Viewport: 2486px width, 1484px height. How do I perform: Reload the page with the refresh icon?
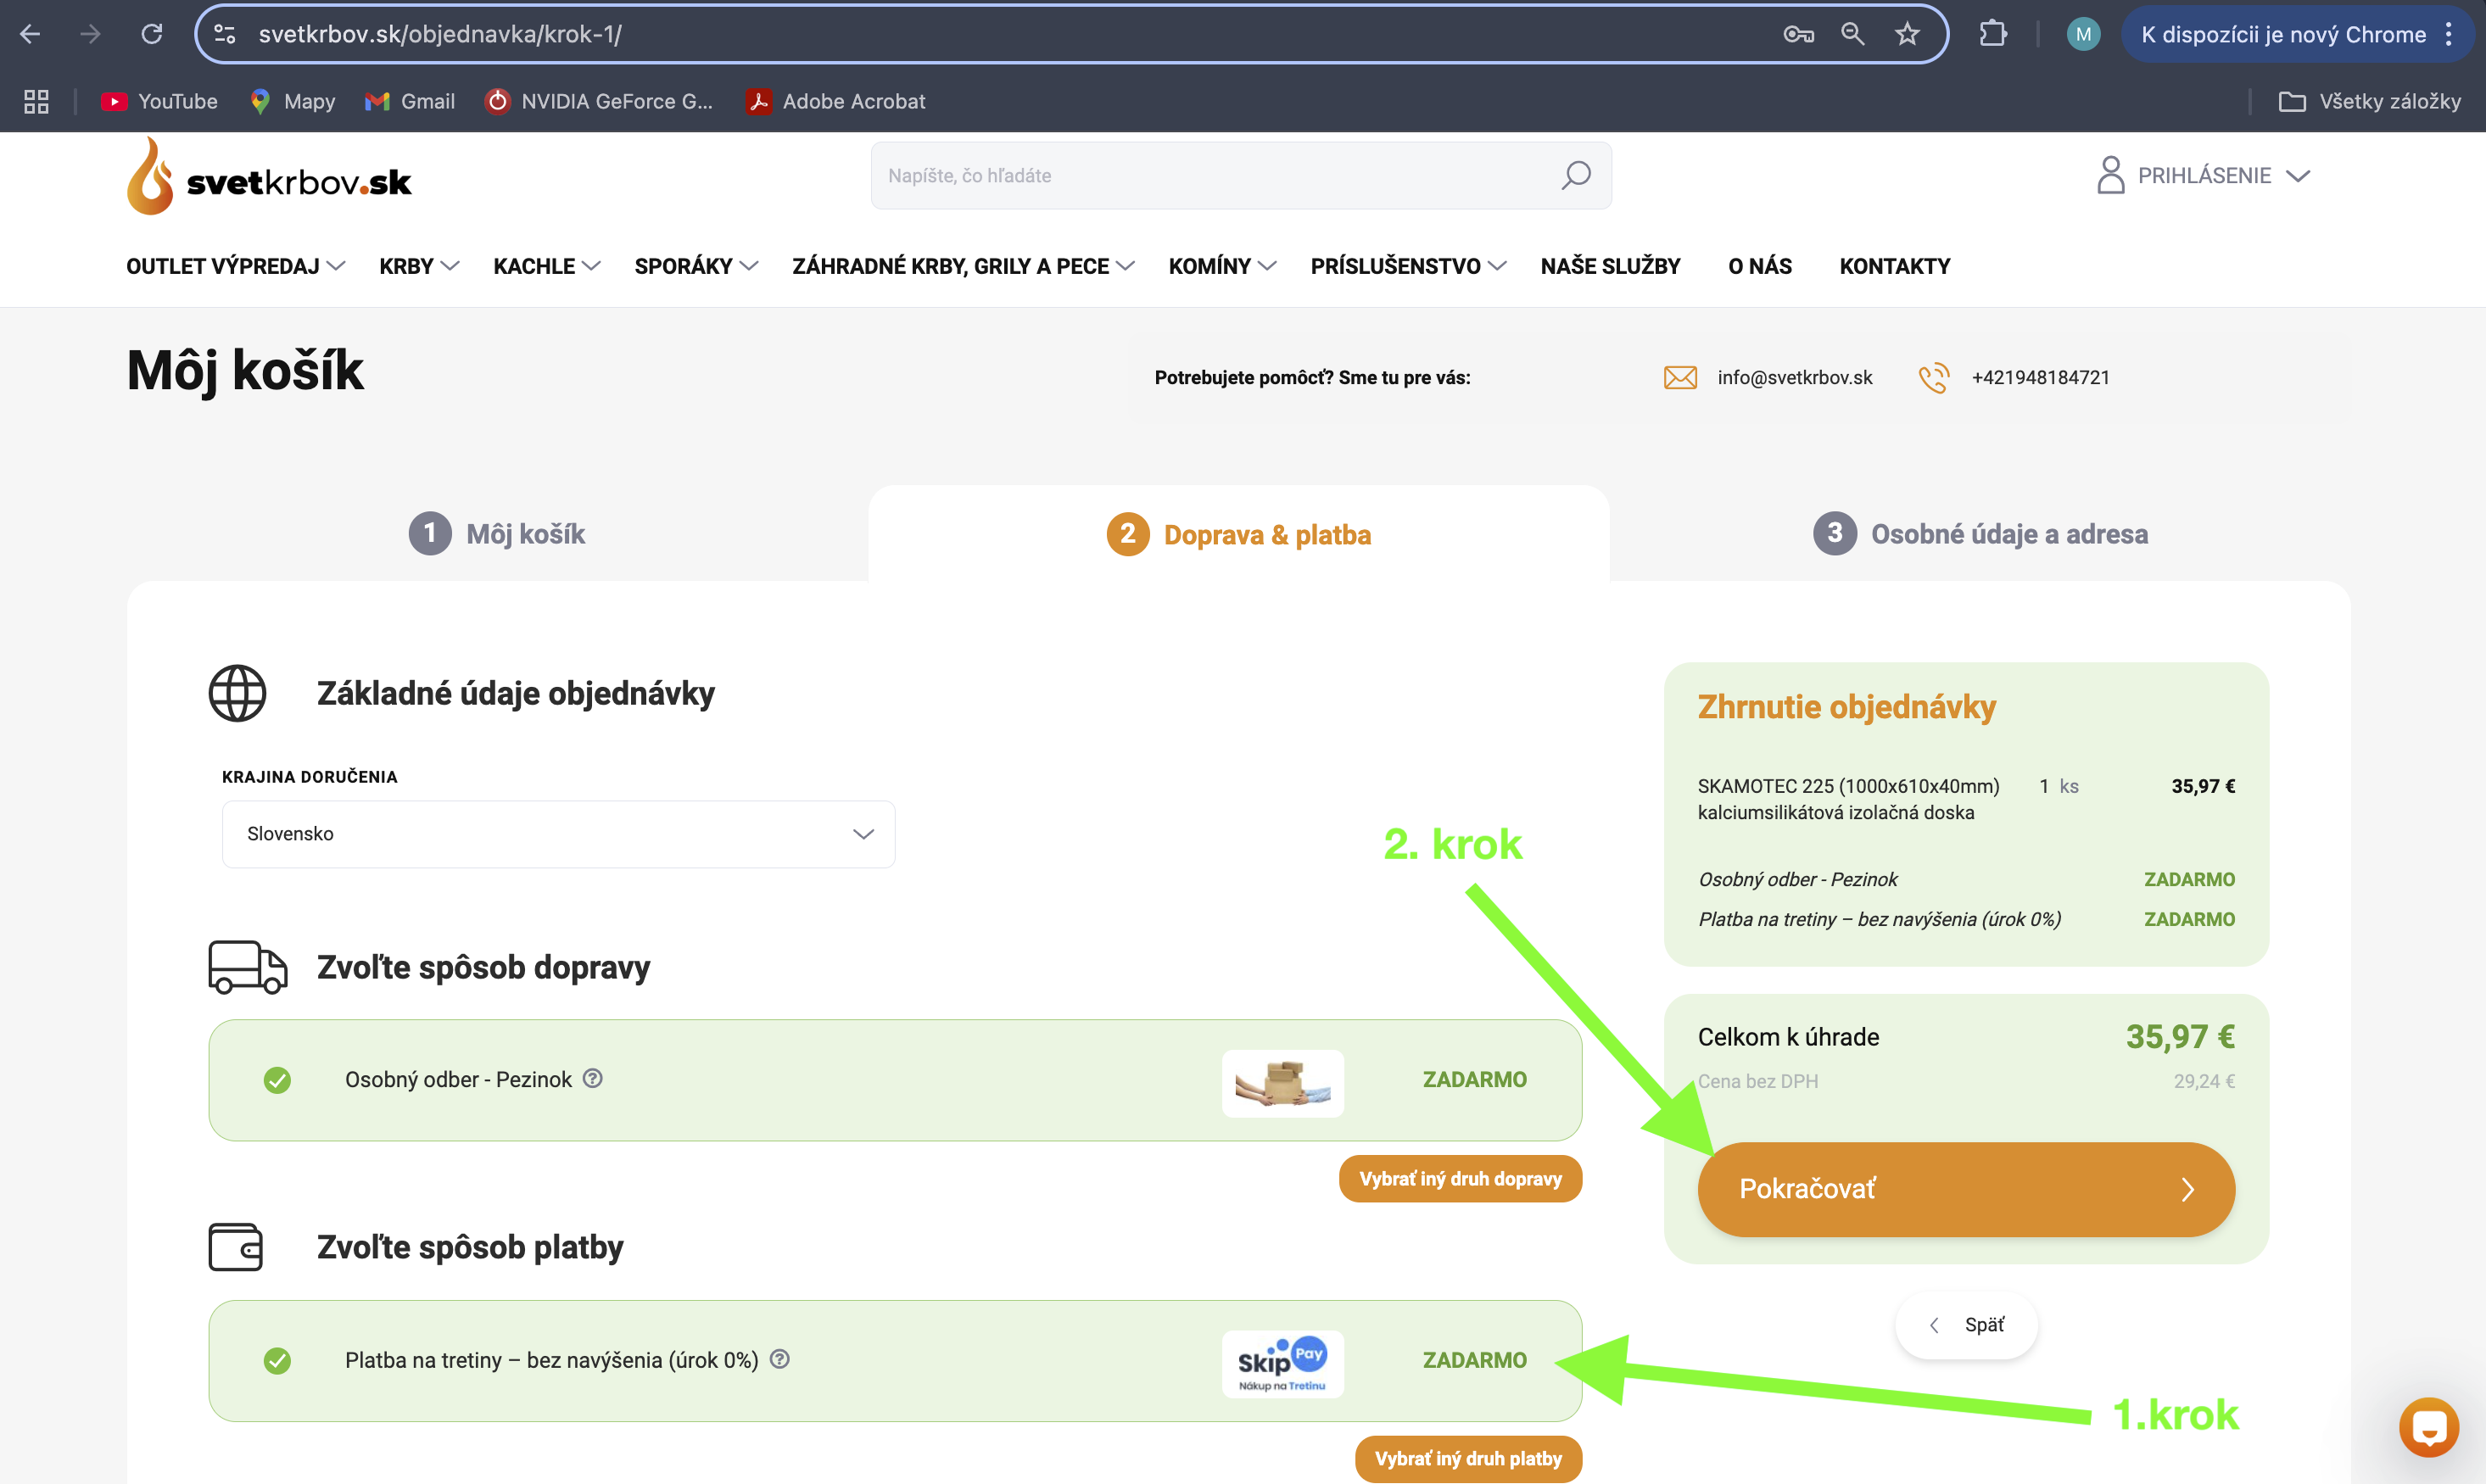[151, 34]
